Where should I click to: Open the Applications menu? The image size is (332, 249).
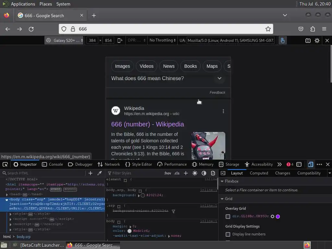coord(23,4)
